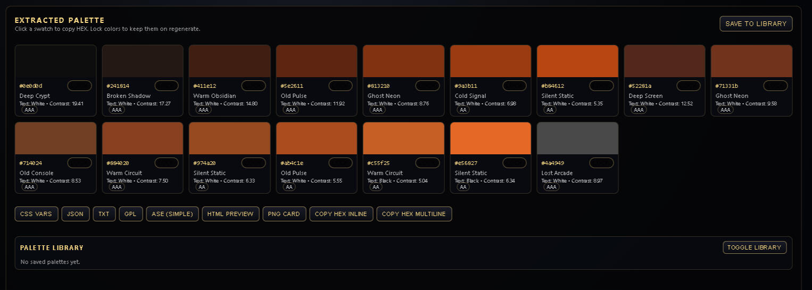812x290 pixels.
Task: Export as ASE (Simple) file
Action: [172, 214]
